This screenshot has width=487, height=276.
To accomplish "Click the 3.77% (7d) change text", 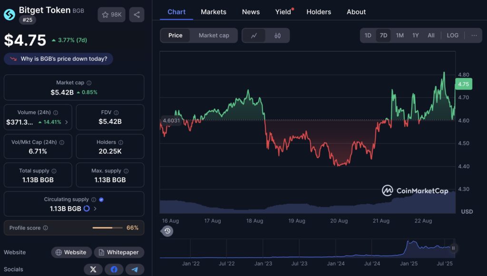I will (72, 40).
